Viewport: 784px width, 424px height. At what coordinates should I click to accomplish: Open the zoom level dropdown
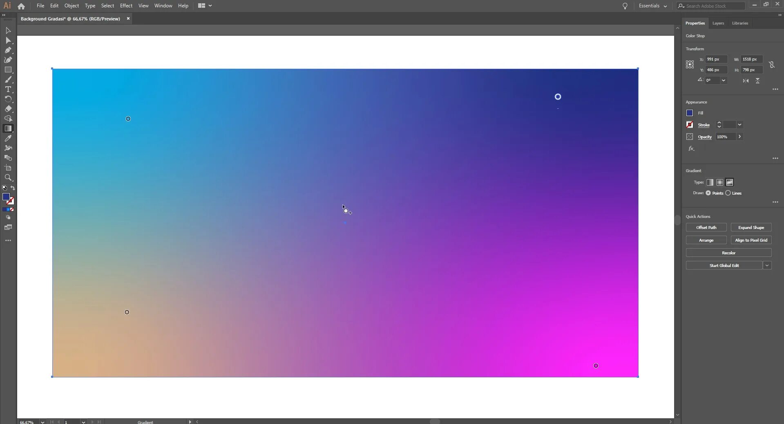pos(42,422)
